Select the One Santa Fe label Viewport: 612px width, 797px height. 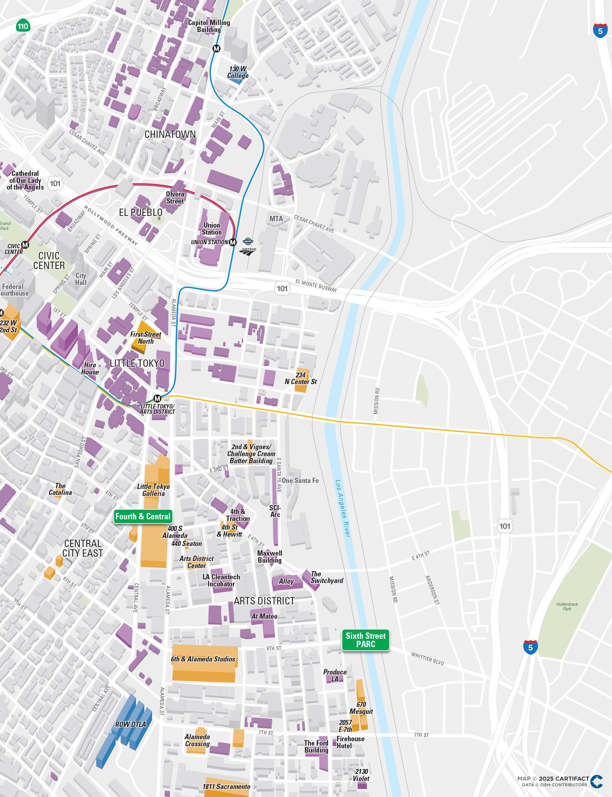click(x=300, y=480)
